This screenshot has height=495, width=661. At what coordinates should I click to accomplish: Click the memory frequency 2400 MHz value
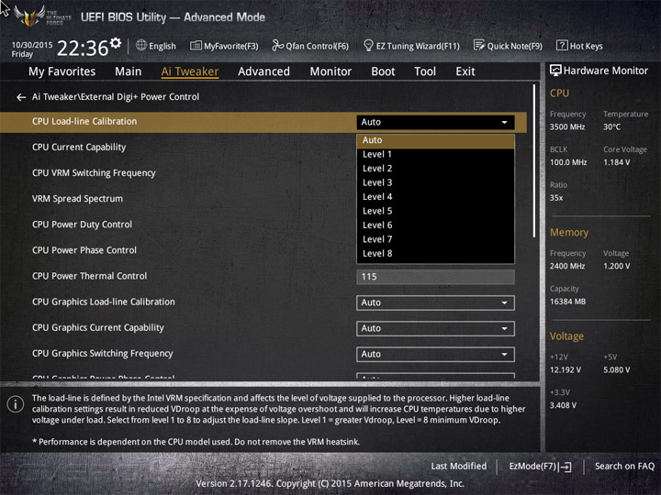pos(567,266)
